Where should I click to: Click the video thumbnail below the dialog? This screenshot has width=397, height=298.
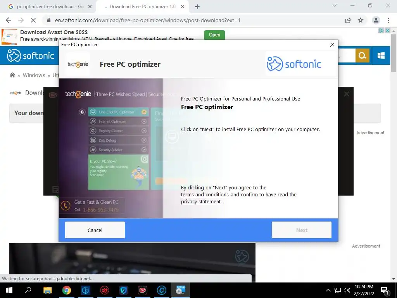click(132, 258)
